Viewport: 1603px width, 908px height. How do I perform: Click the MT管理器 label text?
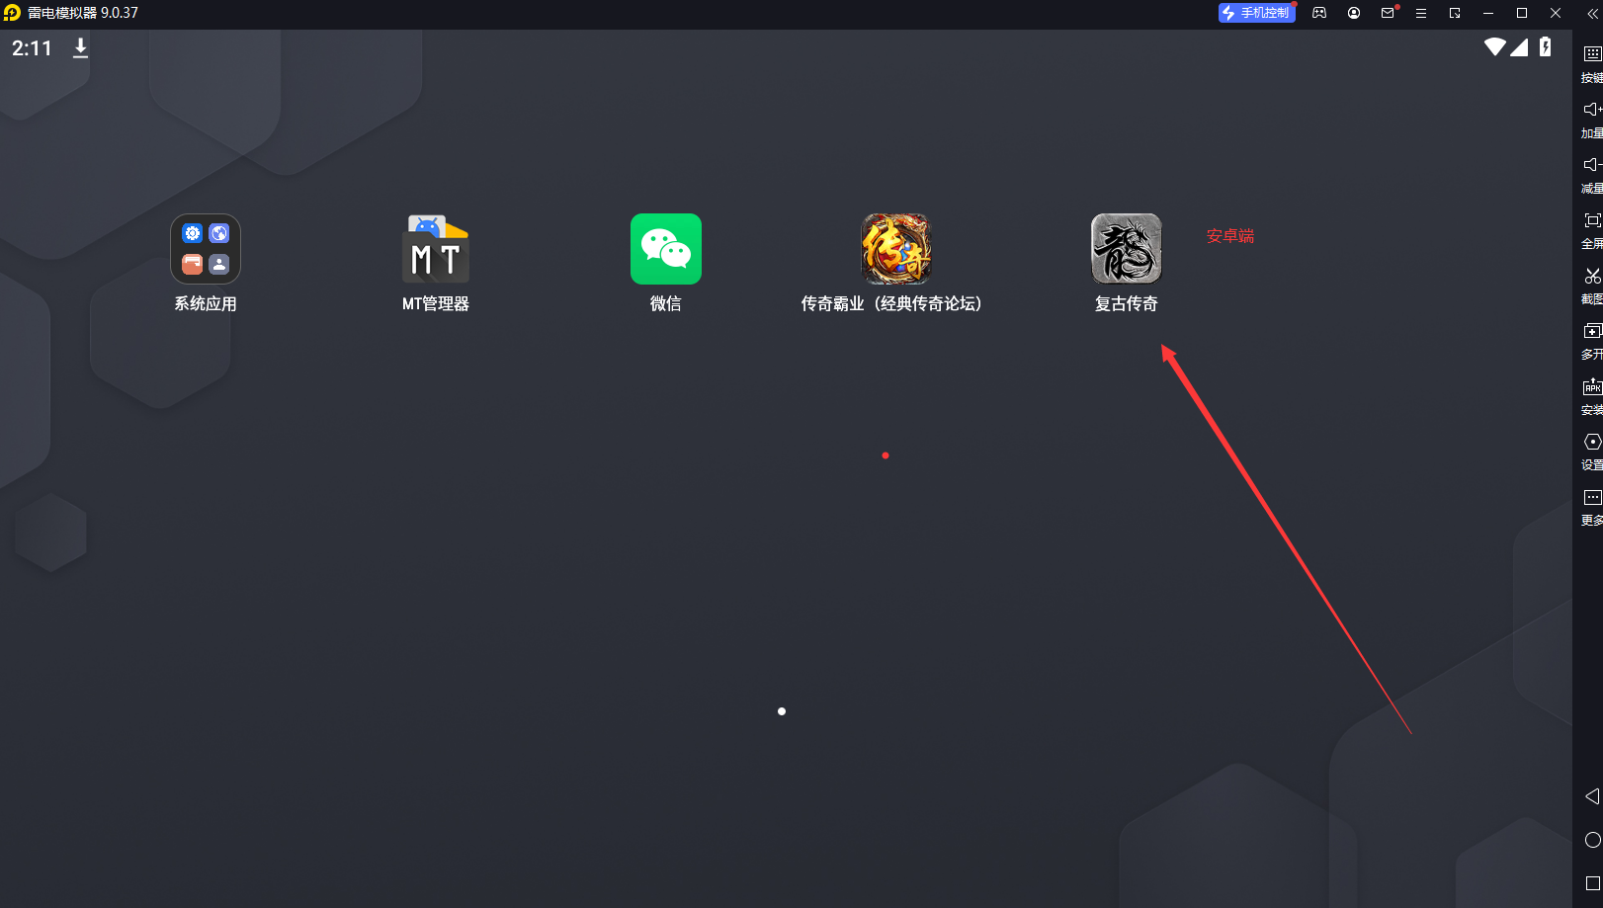point(436,304)
